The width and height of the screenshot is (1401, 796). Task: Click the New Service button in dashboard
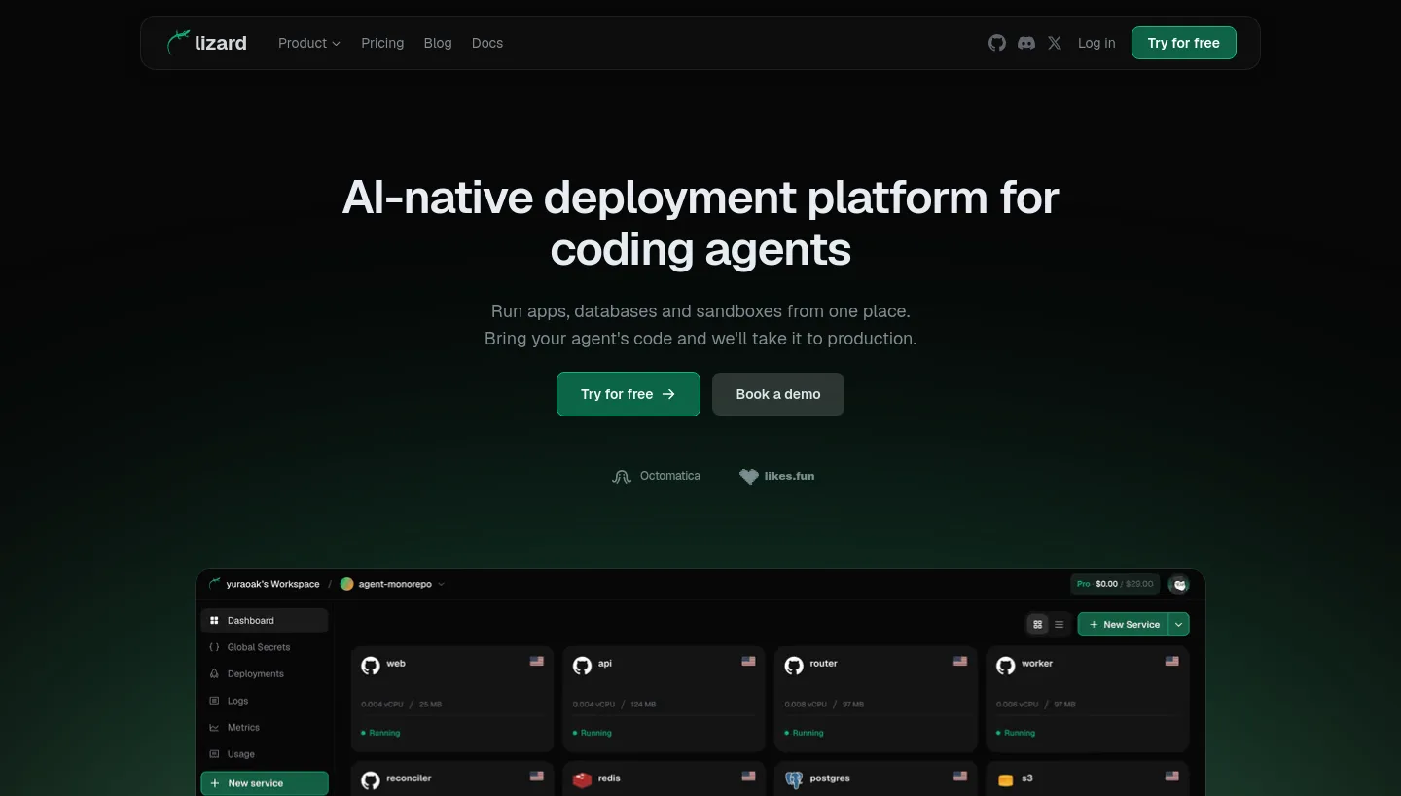[1124, 625]
